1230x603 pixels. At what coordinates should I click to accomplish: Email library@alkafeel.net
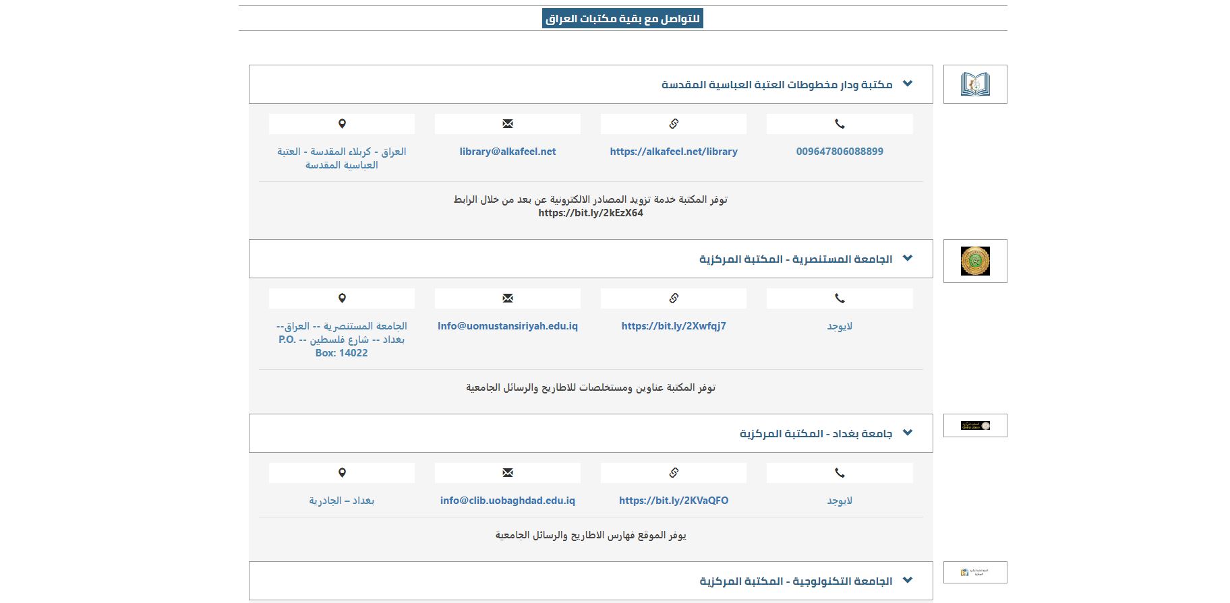508,152
